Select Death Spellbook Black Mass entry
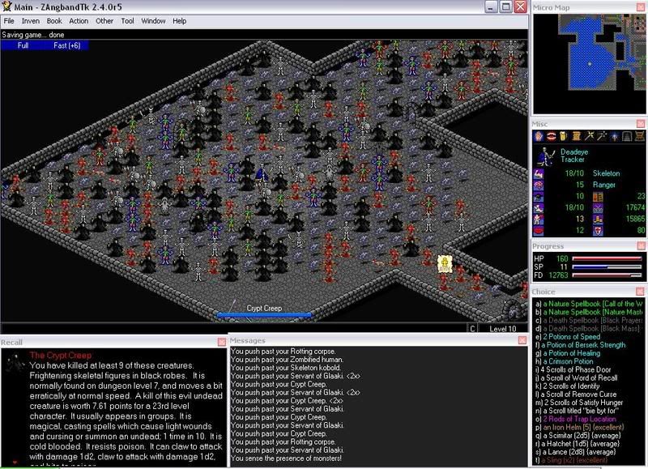The width and height of the screenshot is (648, 469). coord(588,329)
